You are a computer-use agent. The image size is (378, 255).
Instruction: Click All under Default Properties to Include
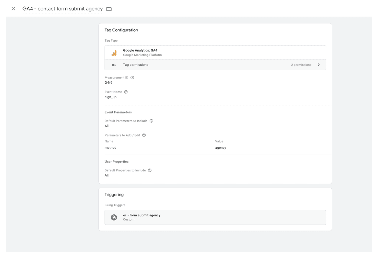point(107,175)
